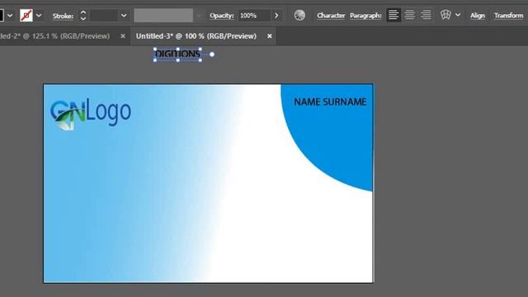The width and height of the screenshot is (528, 297).
Task: Select the Untitled-3 document tab
Action: point(196,36)
